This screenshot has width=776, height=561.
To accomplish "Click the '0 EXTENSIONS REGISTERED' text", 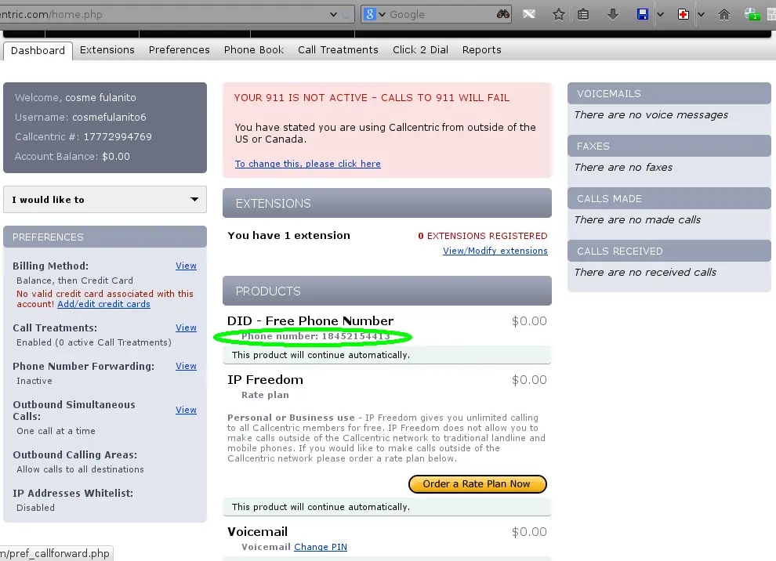I will tap(483, 236).
